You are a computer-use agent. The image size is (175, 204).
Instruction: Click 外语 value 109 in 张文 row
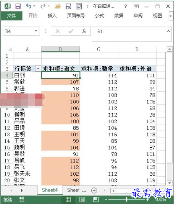click(137, 180)
